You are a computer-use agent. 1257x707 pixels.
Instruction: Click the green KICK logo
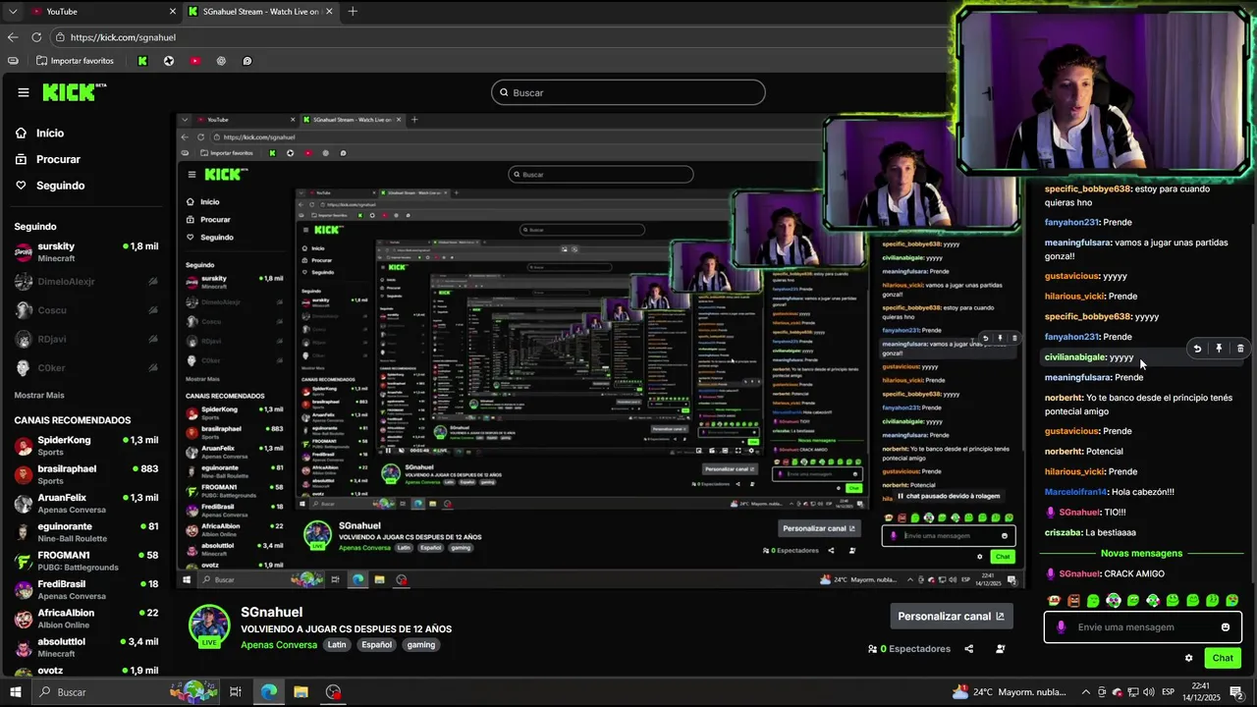[74, 92]
